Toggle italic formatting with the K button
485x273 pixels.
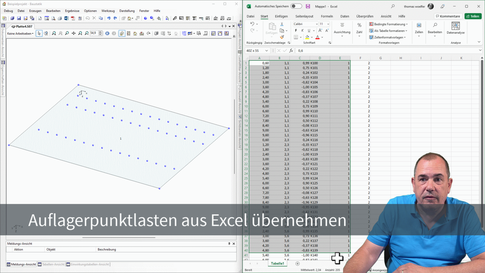click(x=302, y=31)
